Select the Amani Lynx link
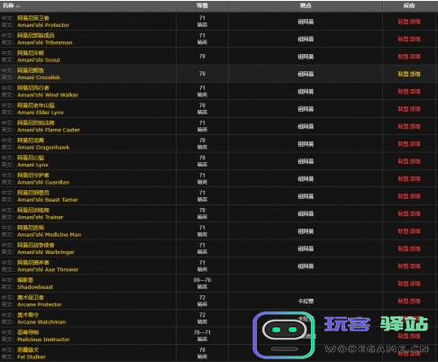 pos(32,165)
